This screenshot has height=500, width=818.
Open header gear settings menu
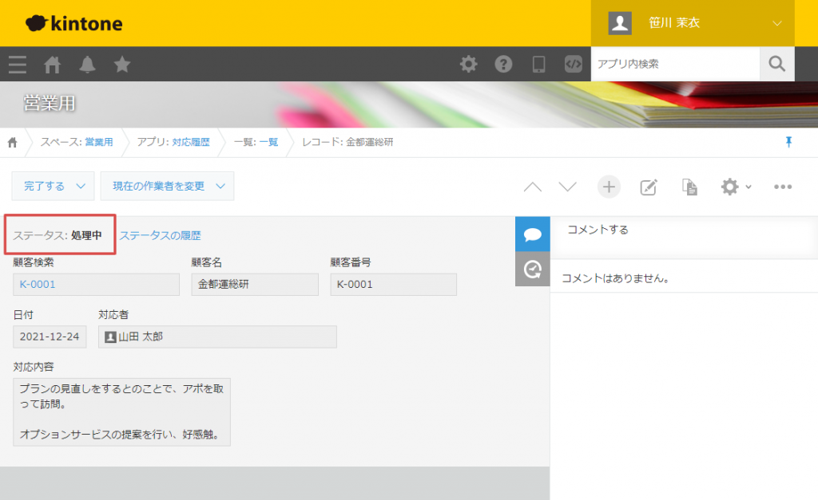click(468, 64)
